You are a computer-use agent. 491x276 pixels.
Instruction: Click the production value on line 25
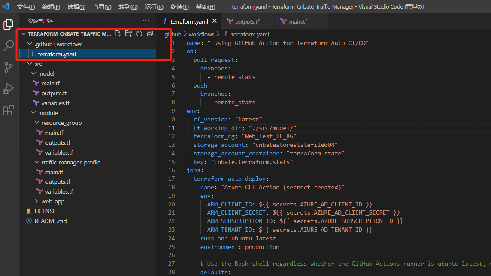(262, 247)
